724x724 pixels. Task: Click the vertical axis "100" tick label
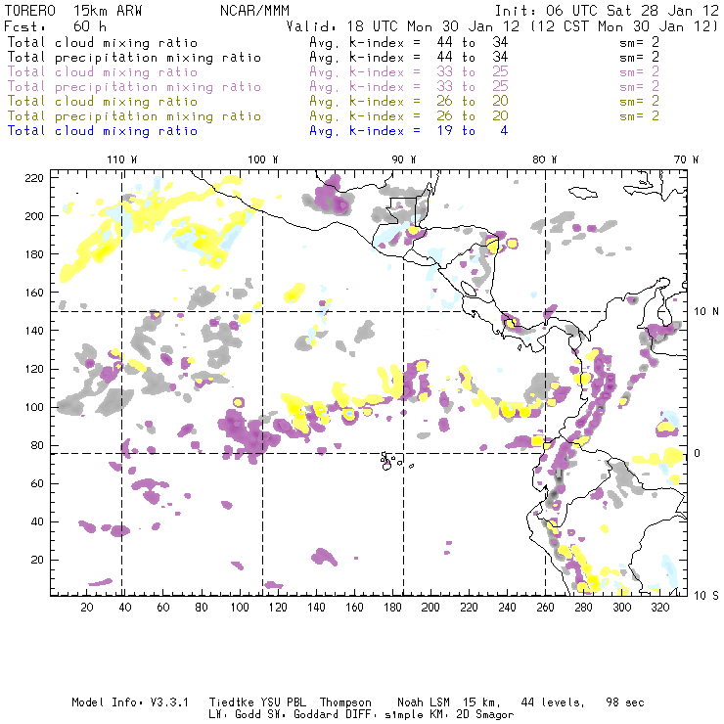click(x=34, y=407)
